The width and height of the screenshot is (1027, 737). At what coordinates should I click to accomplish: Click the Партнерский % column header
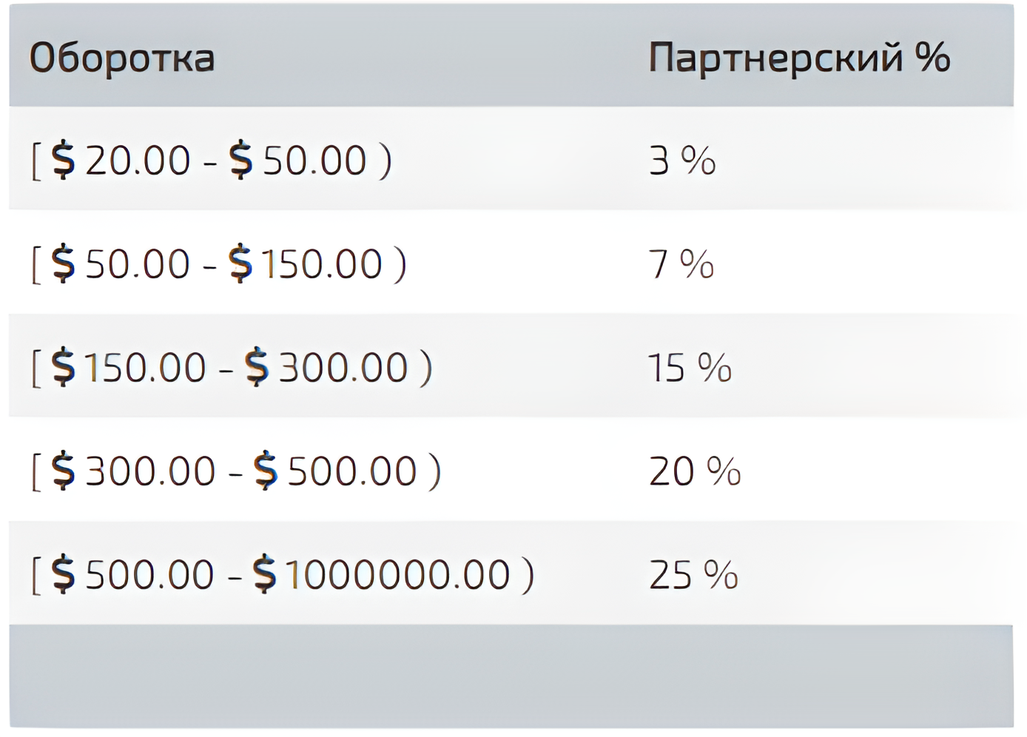point(799,57)
